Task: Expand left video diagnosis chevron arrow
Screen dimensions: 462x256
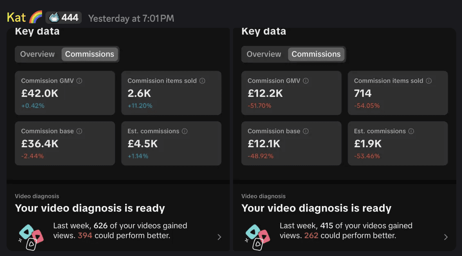Action: (x=219, y=237)
